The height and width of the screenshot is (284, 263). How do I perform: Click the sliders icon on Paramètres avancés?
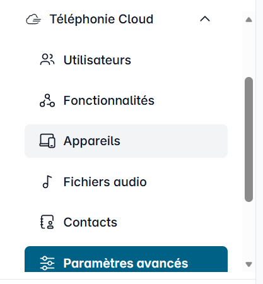tap(47, 263)
